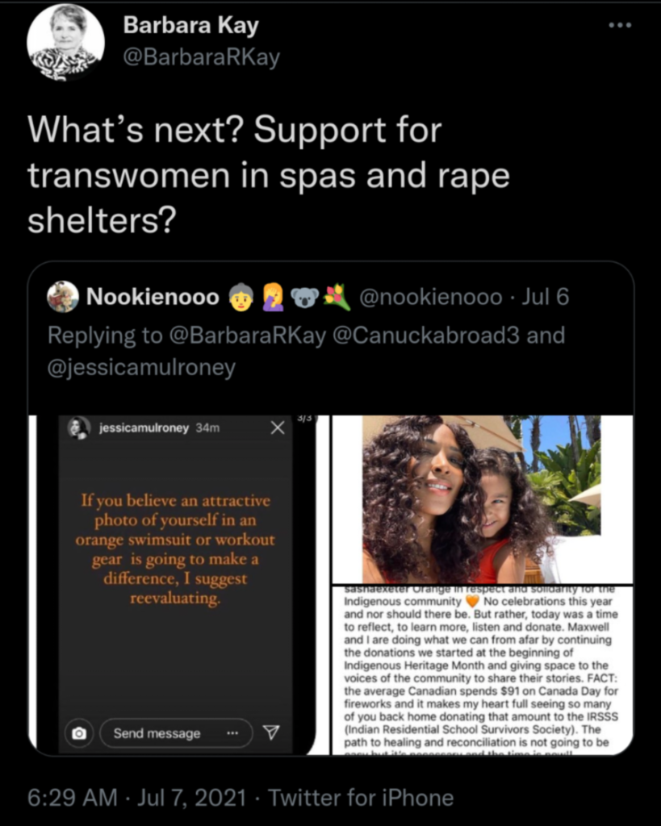This screenshot has width=661, height=826.
Task: Open the Indigenous community caption image
Action: coord(482,670)
